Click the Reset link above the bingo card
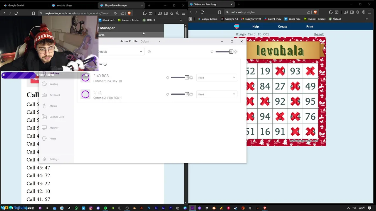This screenshot has width=376, height=211. [319, 34]
